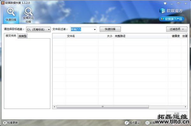Open the 软媒魔方 logo
Image resolution: width=191 pixels, height=126 pixels.
coord(171,11)
